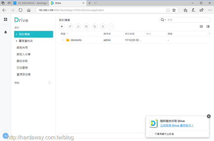
Task: Select 已加星號 in sidebar
Action: 22,67
